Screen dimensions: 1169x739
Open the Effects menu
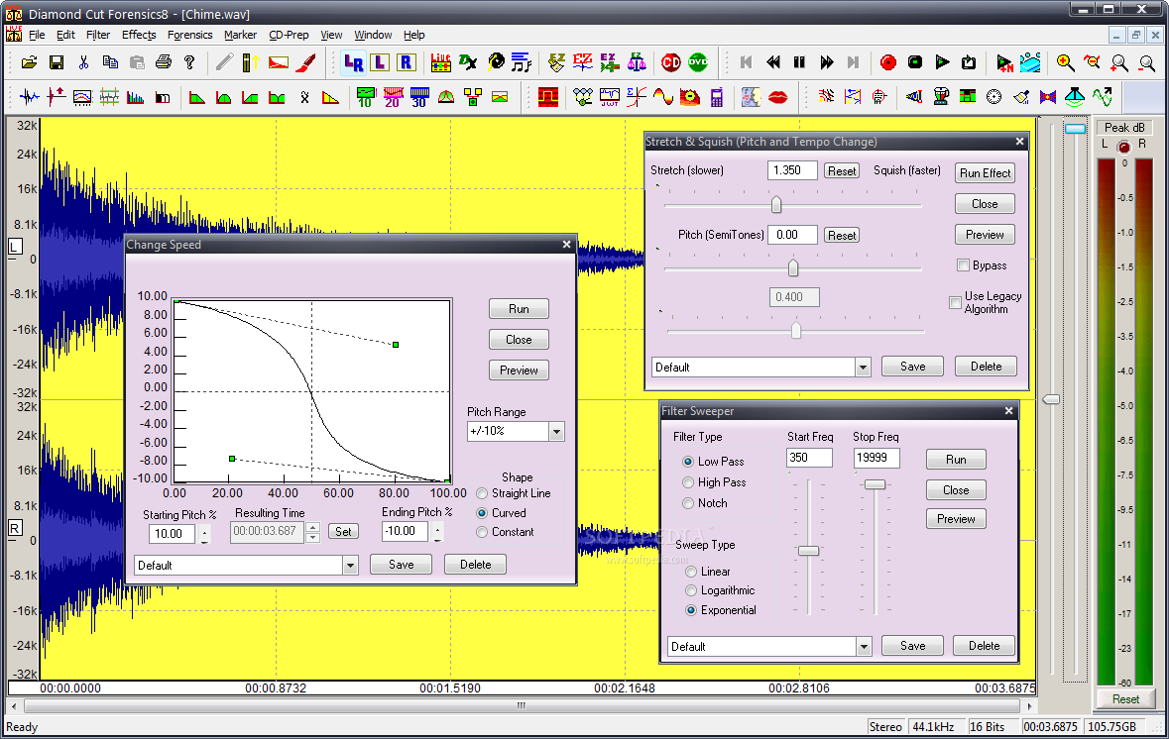click(x=139, y=35)
